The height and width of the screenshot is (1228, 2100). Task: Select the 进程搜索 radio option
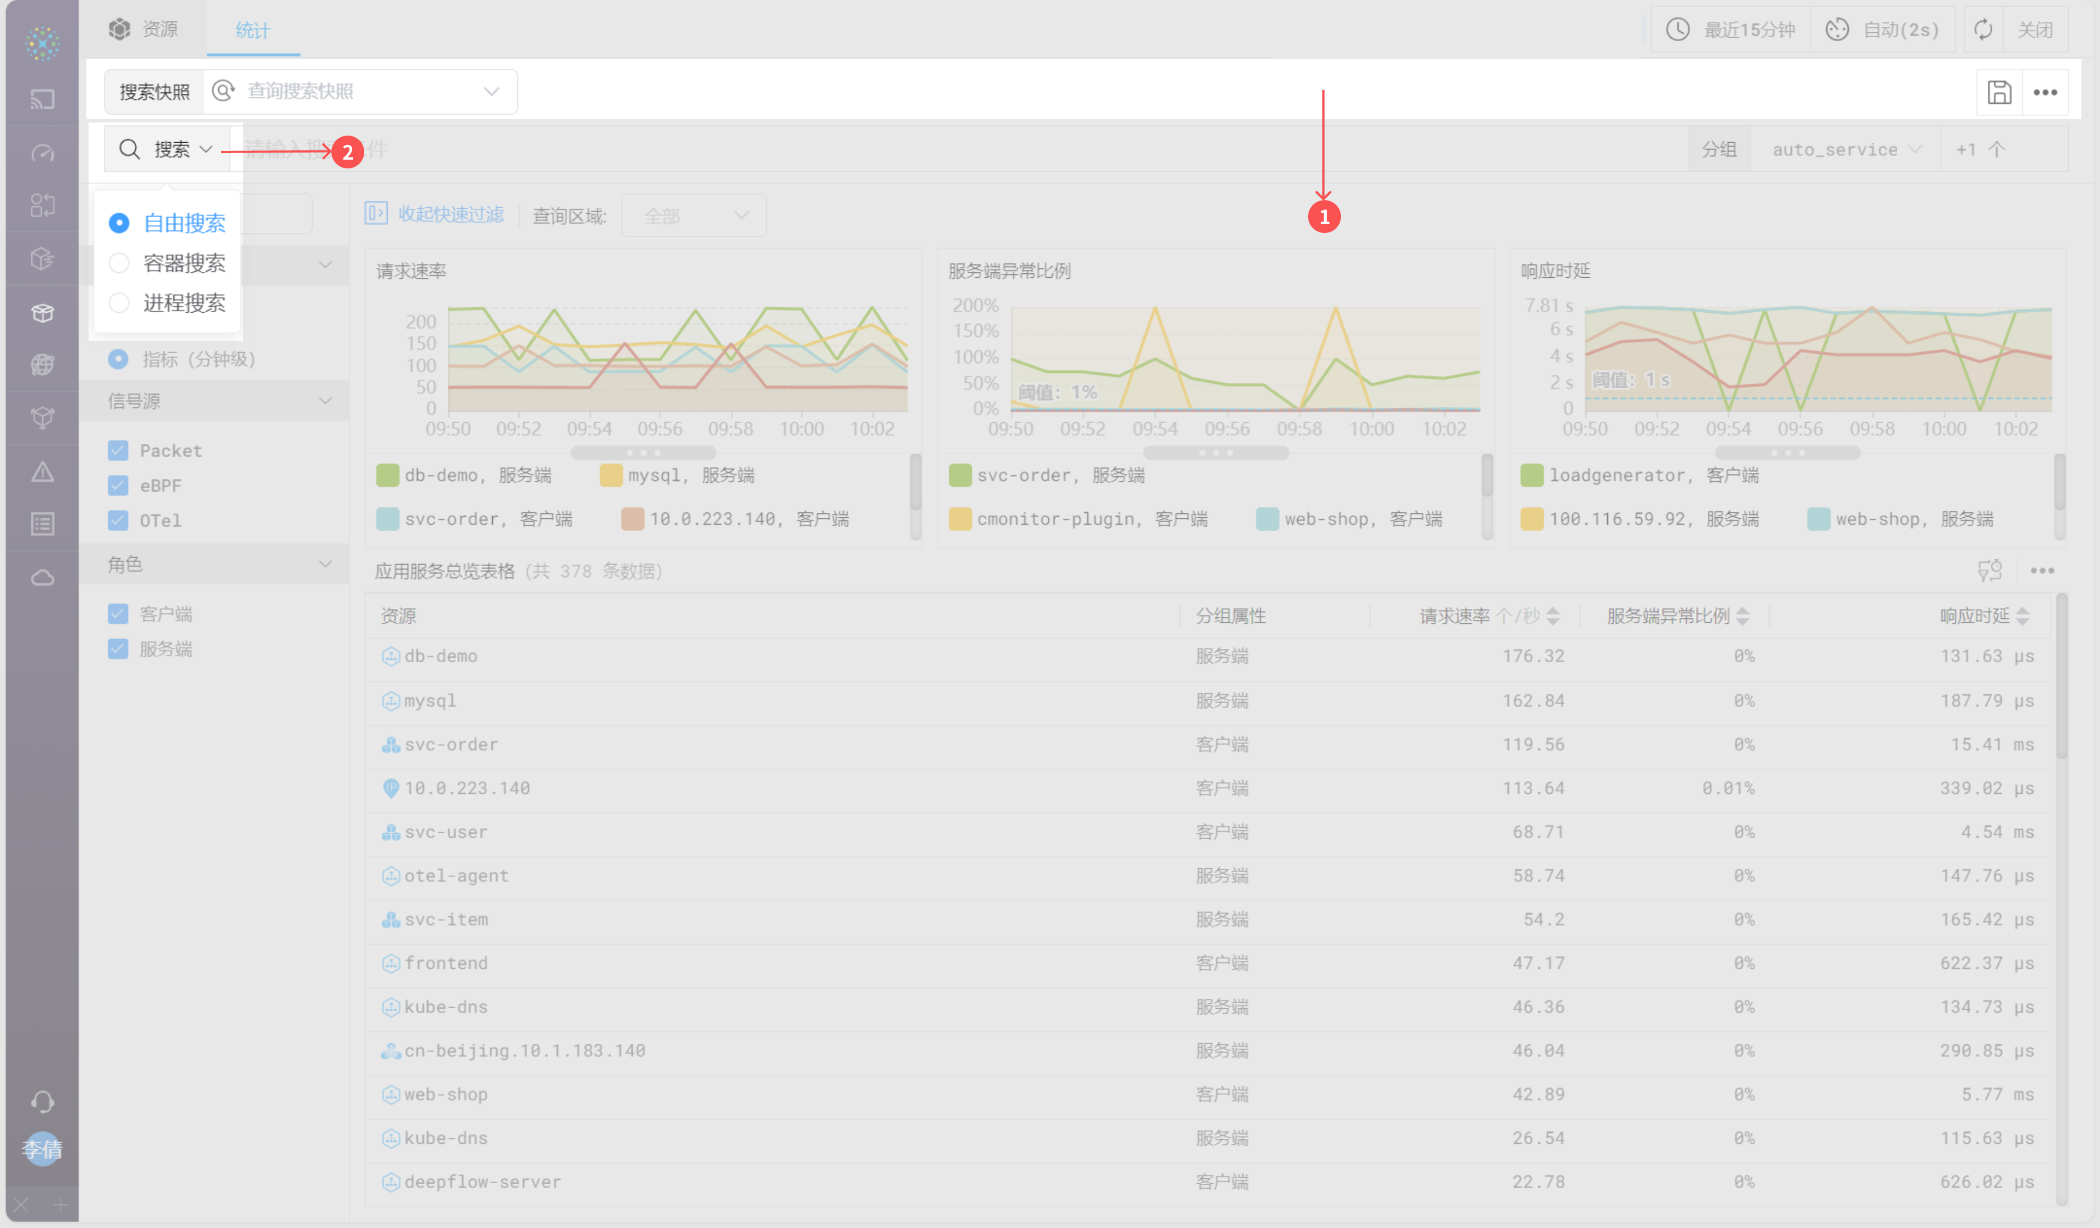click(x=119, y=302)
